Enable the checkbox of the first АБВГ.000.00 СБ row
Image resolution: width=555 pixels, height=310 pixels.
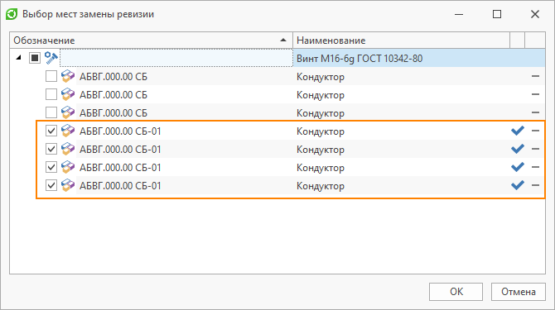[x=51, y=76]
